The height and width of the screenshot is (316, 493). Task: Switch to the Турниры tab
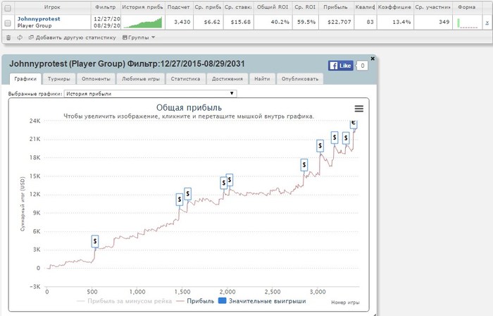(58, 79)
